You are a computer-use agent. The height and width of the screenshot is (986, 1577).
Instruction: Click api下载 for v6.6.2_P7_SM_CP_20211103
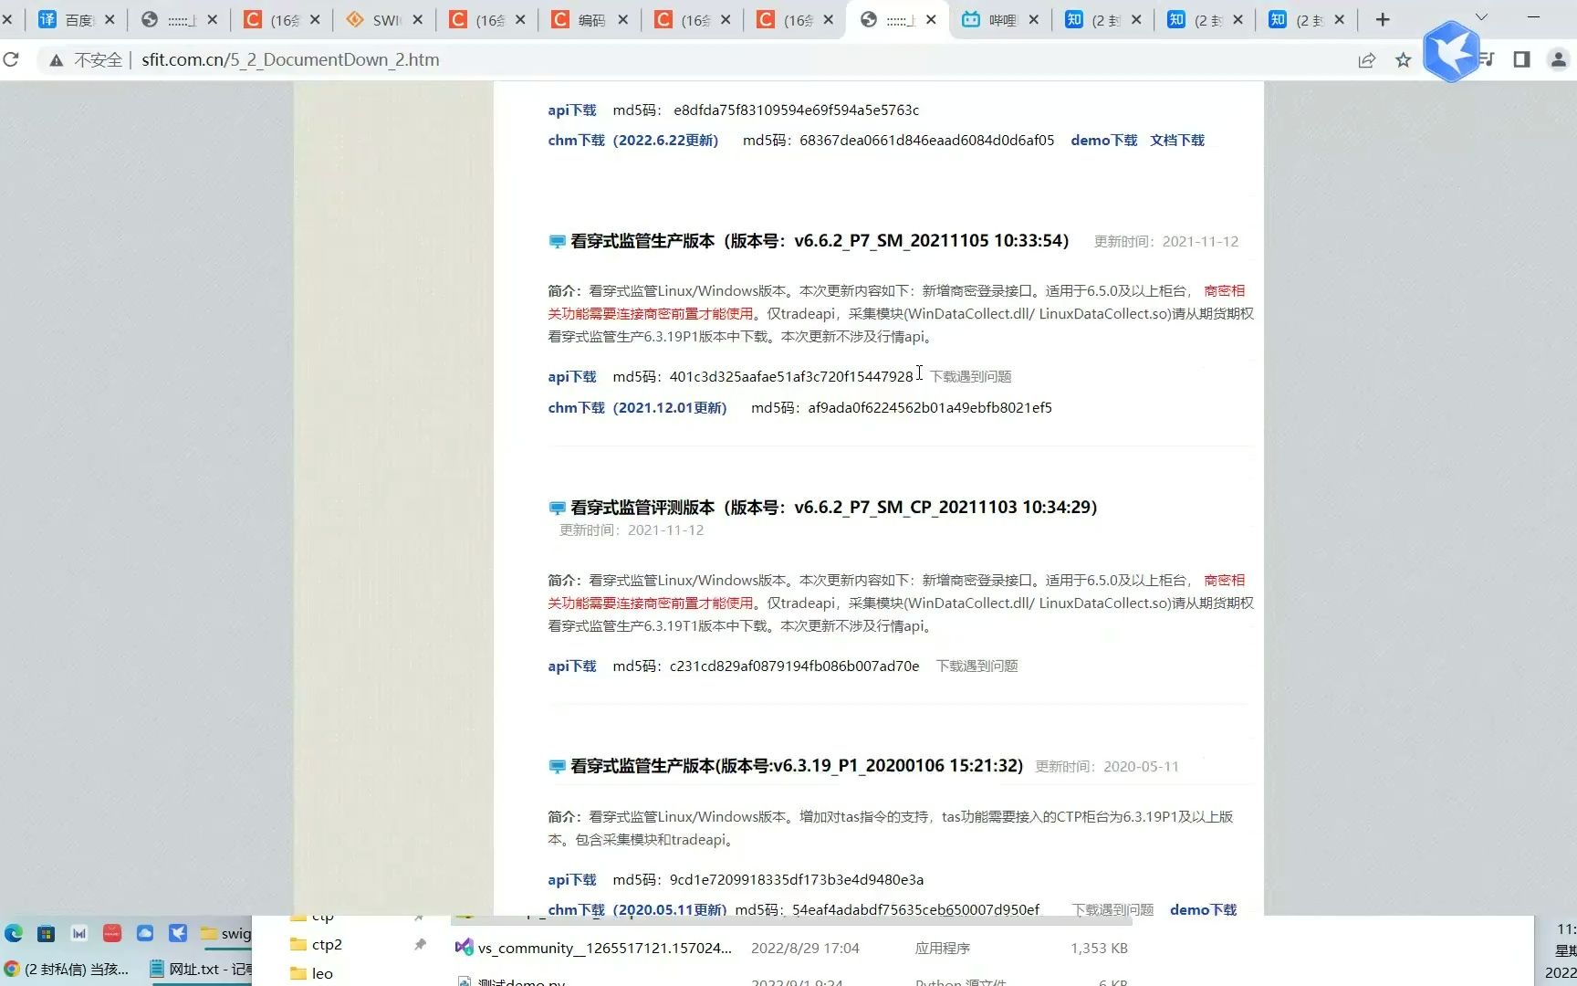[x=571, y=666]
